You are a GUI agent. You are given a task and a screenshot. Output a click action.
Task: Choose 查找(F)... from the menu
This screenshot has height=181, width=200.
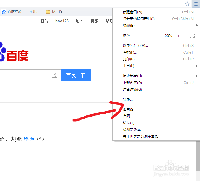coord(156,52)
